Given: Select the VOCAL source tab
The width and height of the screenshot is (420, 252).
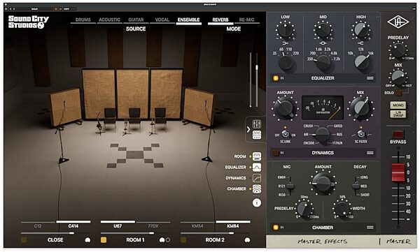Looking at the screenshot, I should tap(162, 20).
